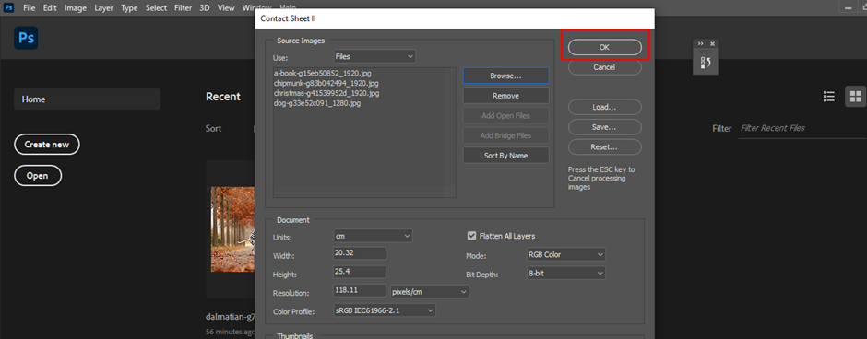
Task: Open the Use source dropdown
Action: coord(374,56)
